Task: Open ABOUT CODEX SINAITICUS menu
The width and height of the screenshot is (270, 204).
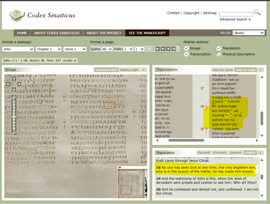Action: (x=57, y=33)
